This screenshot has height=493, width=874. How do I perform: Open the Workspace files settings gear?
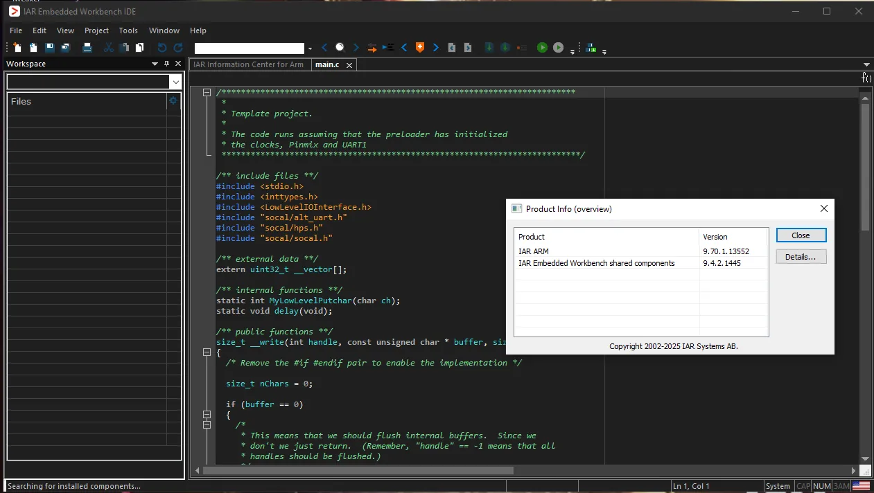[x=173, y=101]
